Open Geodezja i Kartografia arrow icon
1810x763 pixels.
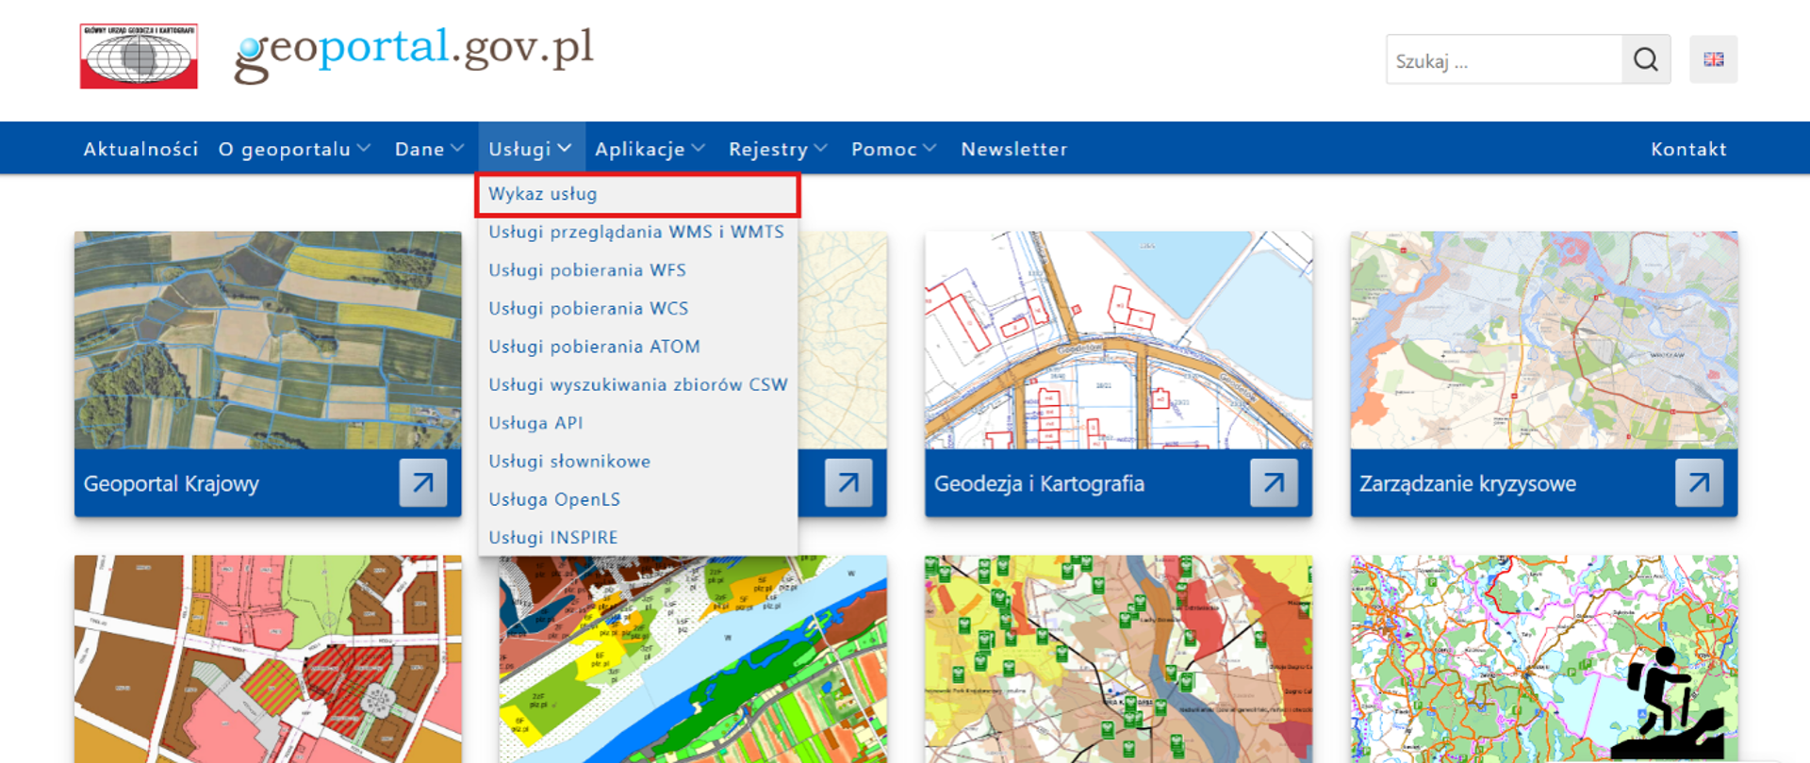coord(1274,482)
